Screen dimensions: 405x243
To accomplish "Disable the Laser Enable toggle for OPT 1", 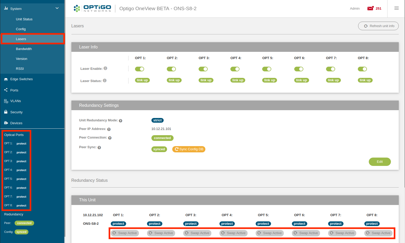I will (x=139, y=69).
